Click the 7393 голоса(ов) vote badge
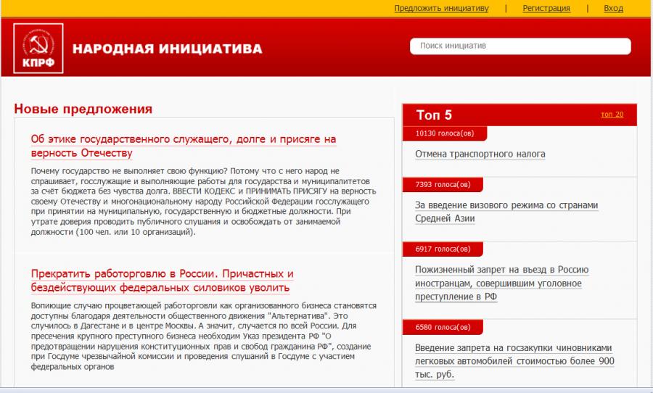 coord(442,185)
